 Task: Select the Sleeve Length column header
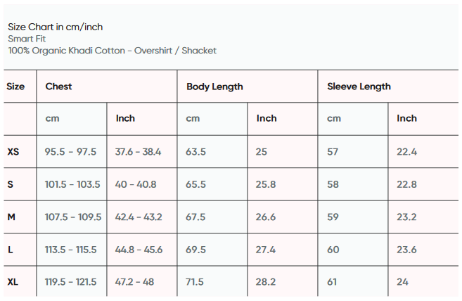359,87
